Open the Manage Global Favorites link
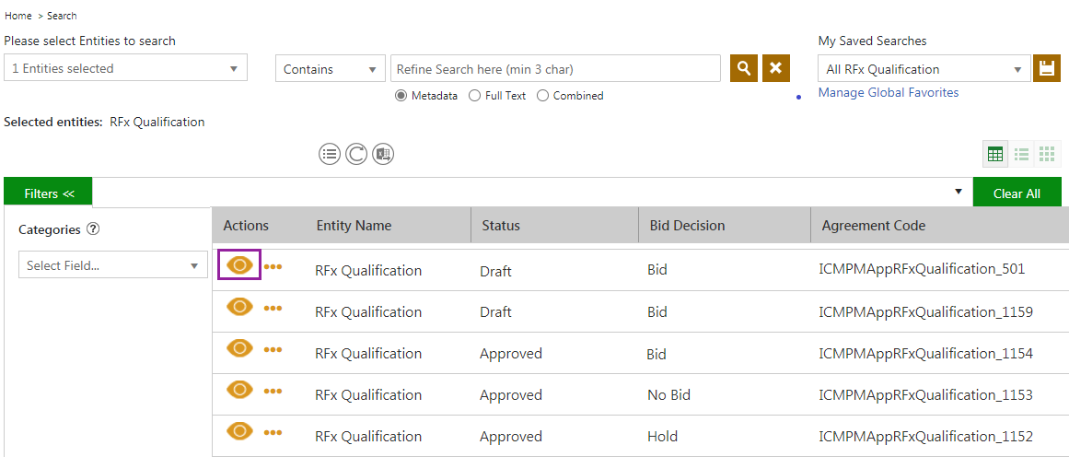This screenshot has height=457, width=1069. pyautogui.click(x=888, y=93)
